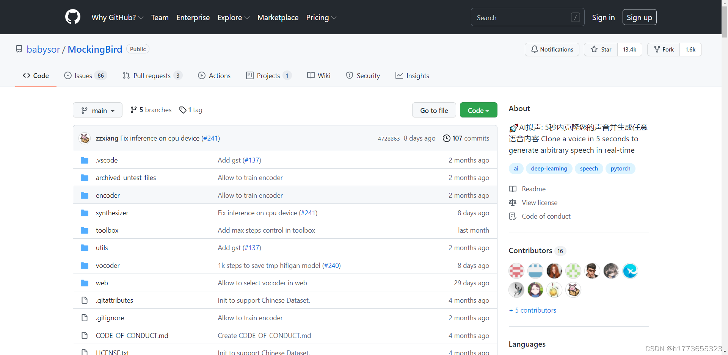Click the synthesizer folder icon
The height and width of the screenshot is (355, 728).
85,213
